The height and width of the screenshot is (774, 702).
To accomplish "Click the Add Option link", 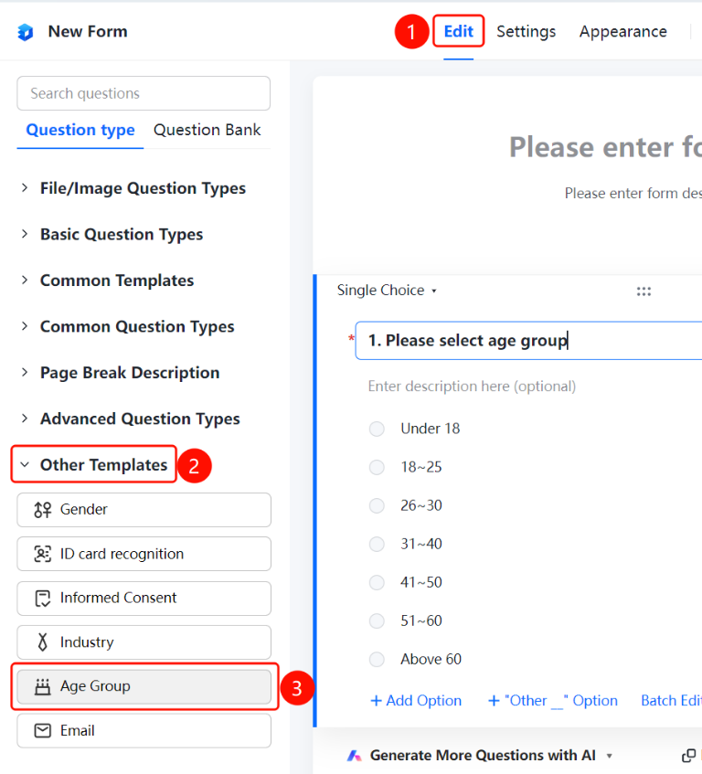I will 416,701.
